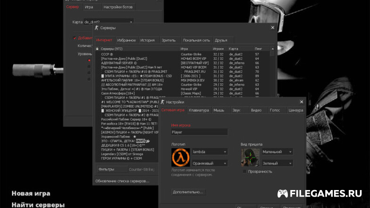Screen dimensions: 370x208
Task: Select the ЭЛИТА УКРАИНЫ server row
Action: point(182,76)
